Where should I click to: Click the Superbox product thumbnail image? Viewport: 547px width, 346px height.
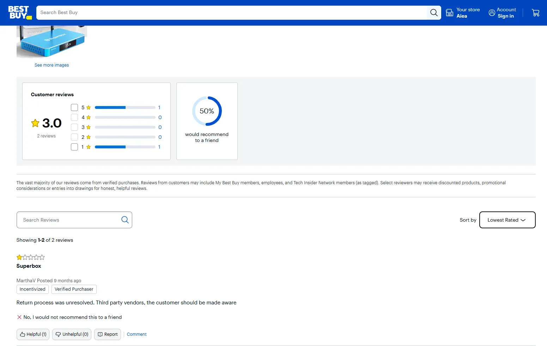52,42
